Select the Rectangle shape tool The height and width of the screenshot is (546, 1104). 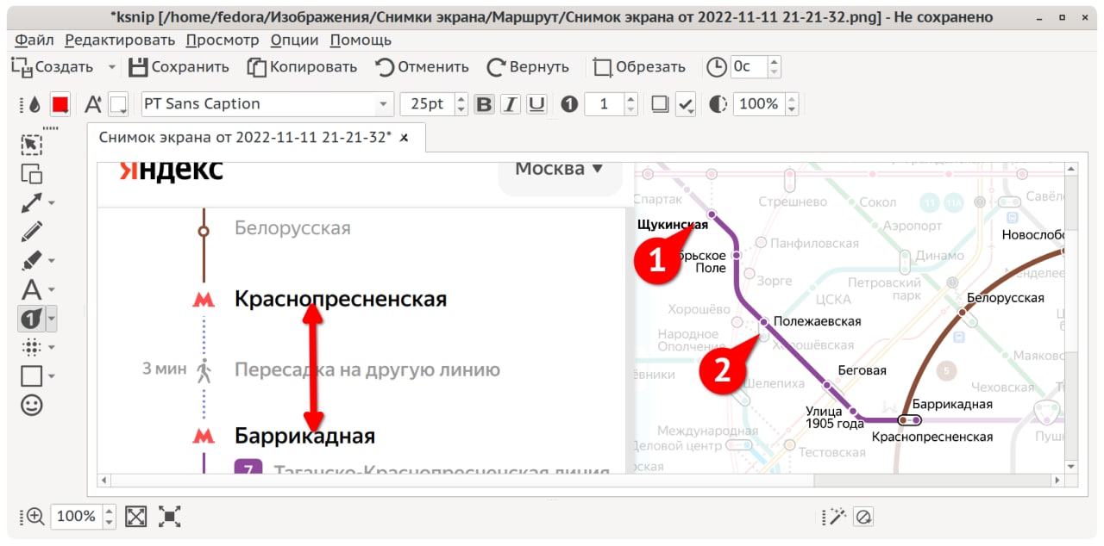32,376
